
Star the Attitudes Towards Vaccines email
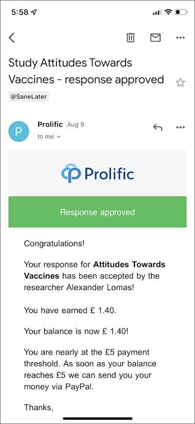pos(180,83)
